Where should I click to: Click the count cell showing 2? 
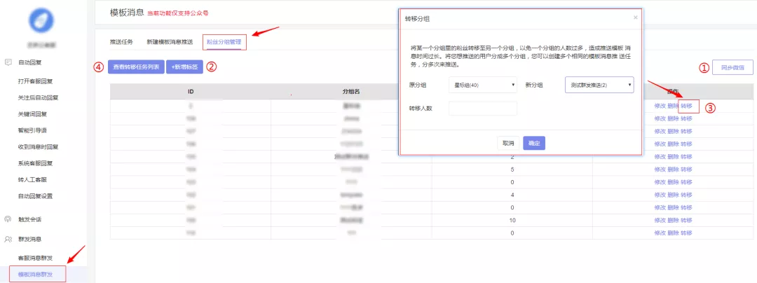(512, 157)
